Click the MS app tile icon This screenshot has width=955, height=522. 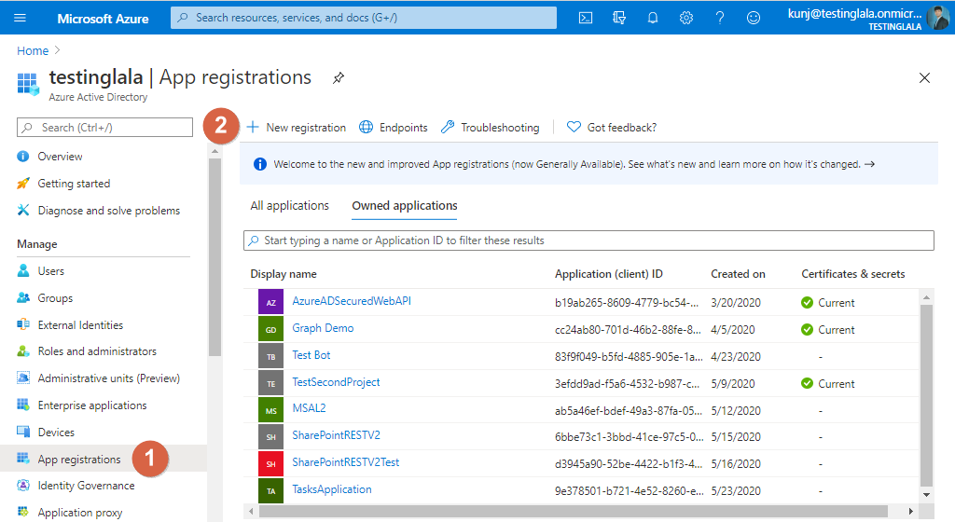click(x=271, y=410)
